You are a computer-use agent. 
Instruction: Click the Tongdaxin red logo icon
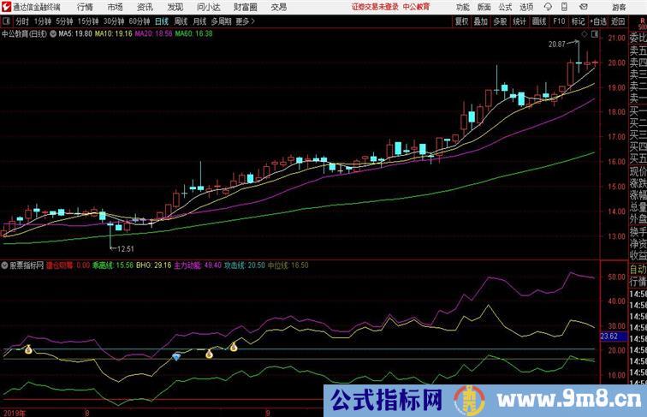(x=7, y=7)
